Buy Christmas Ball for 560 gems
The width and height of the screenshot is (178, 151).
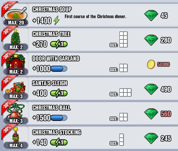coord(158,114)
